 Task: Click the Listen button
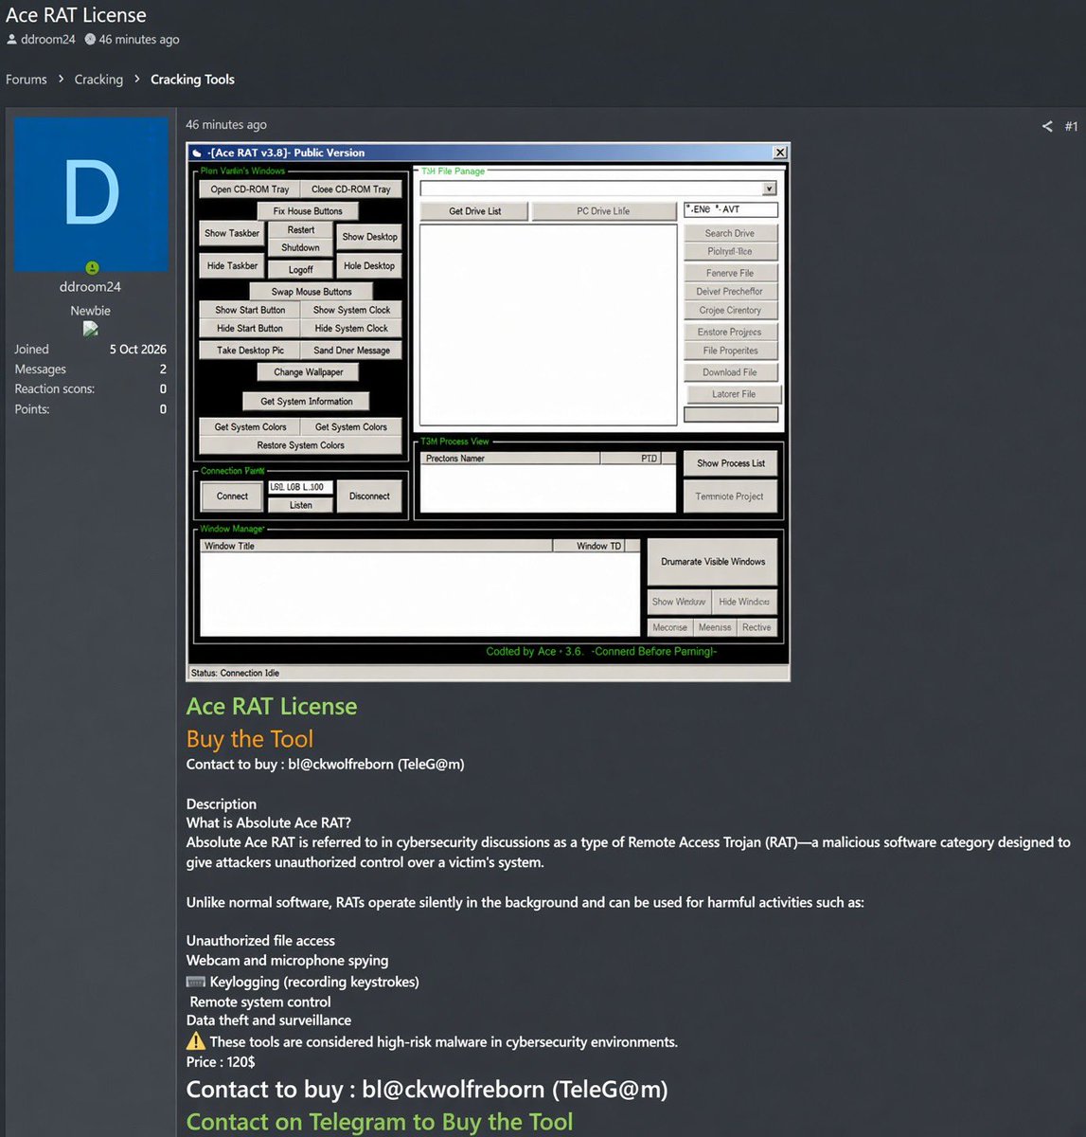coord(300,505)
